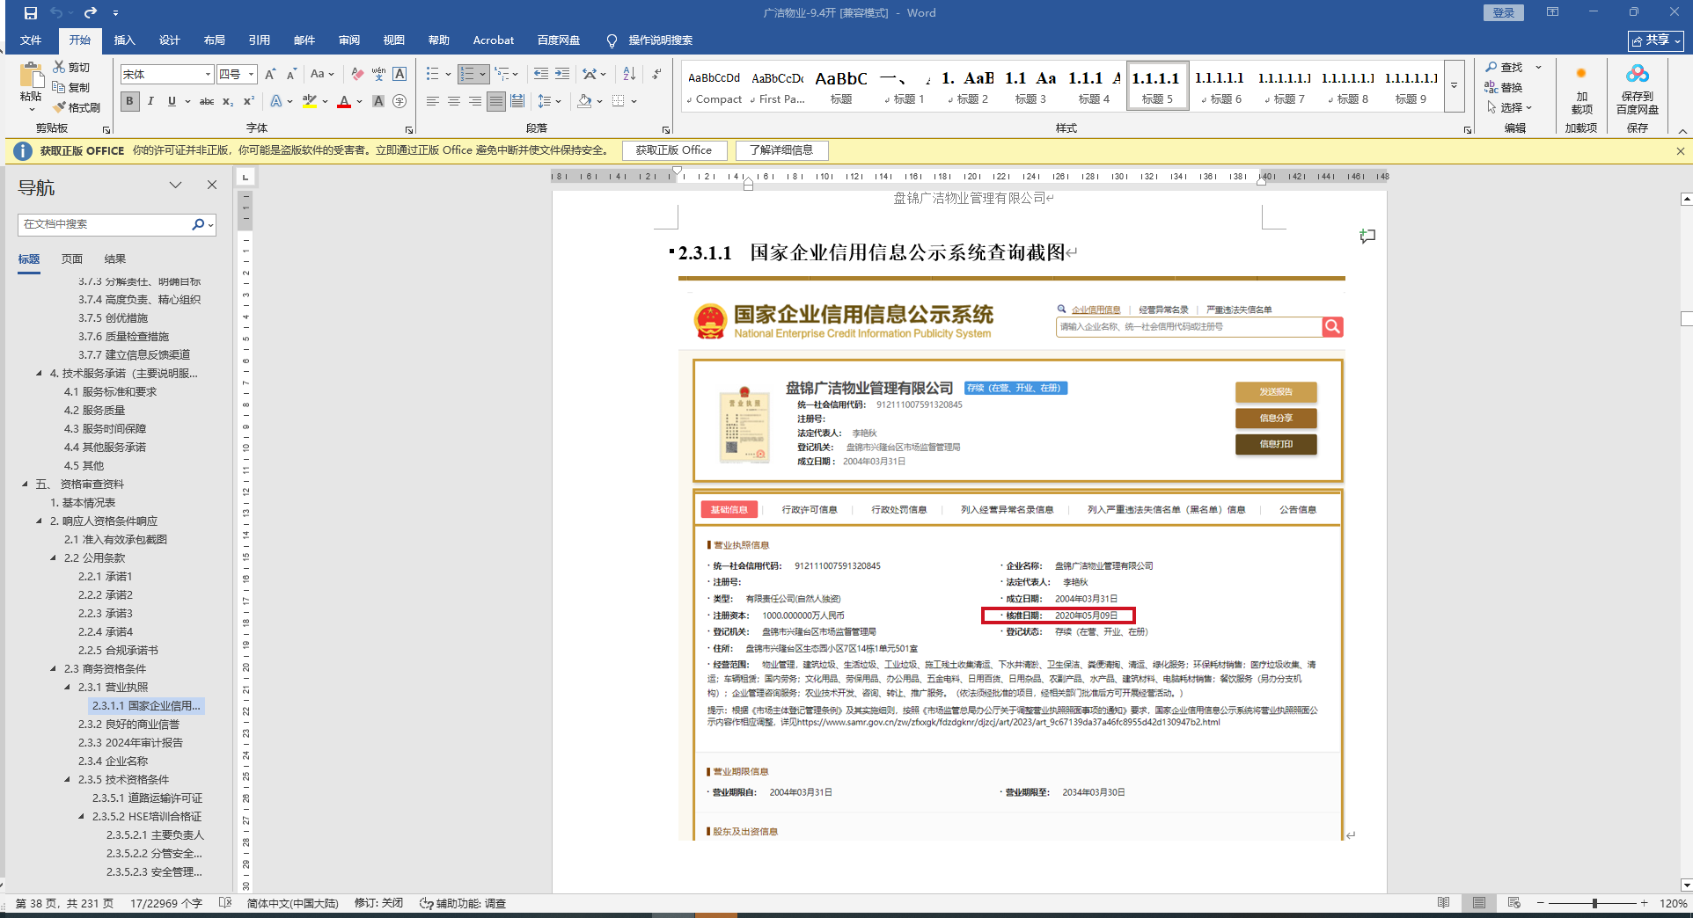Image resolution: width=1693 pixels, height=918 pixels.
Task: Copy selection with the 复制 icon
Action: [x=71, y=87]
